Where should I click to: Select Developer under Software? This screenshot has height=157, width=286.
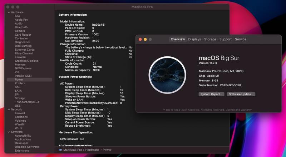(x=21, y=143)
